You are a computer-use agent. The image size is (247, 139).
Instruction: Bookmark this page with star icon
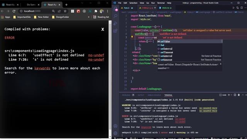(65, 11)
